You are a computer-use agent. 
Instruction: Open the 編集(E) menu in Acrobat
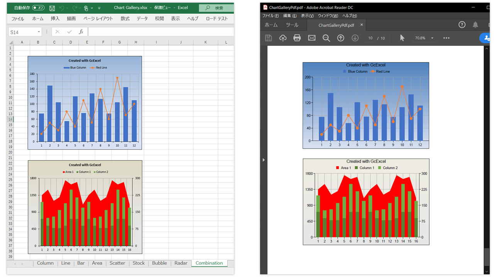[290, 16]
